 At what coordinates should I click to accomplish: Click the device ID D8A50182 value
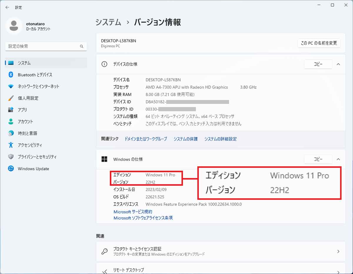187,102
